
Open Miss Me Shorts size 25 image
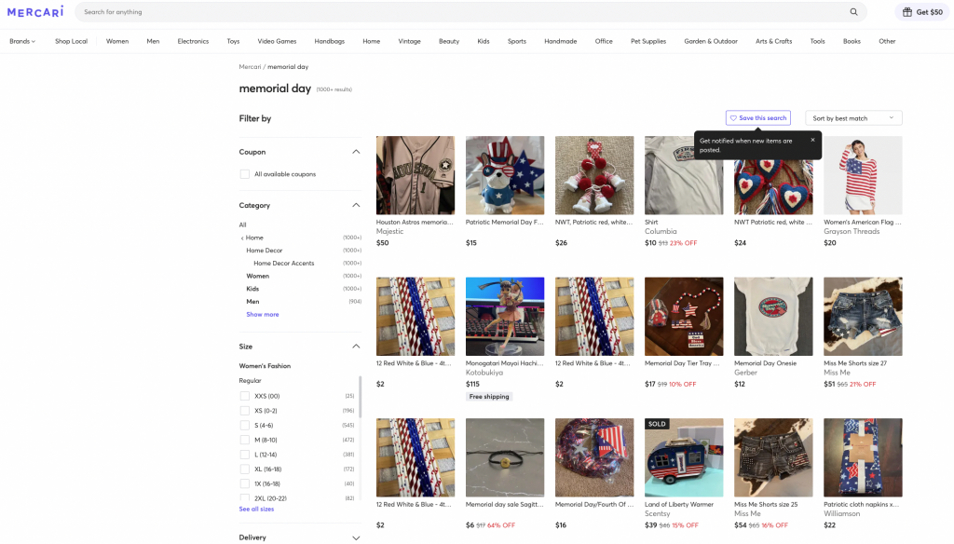pos(773,457)
